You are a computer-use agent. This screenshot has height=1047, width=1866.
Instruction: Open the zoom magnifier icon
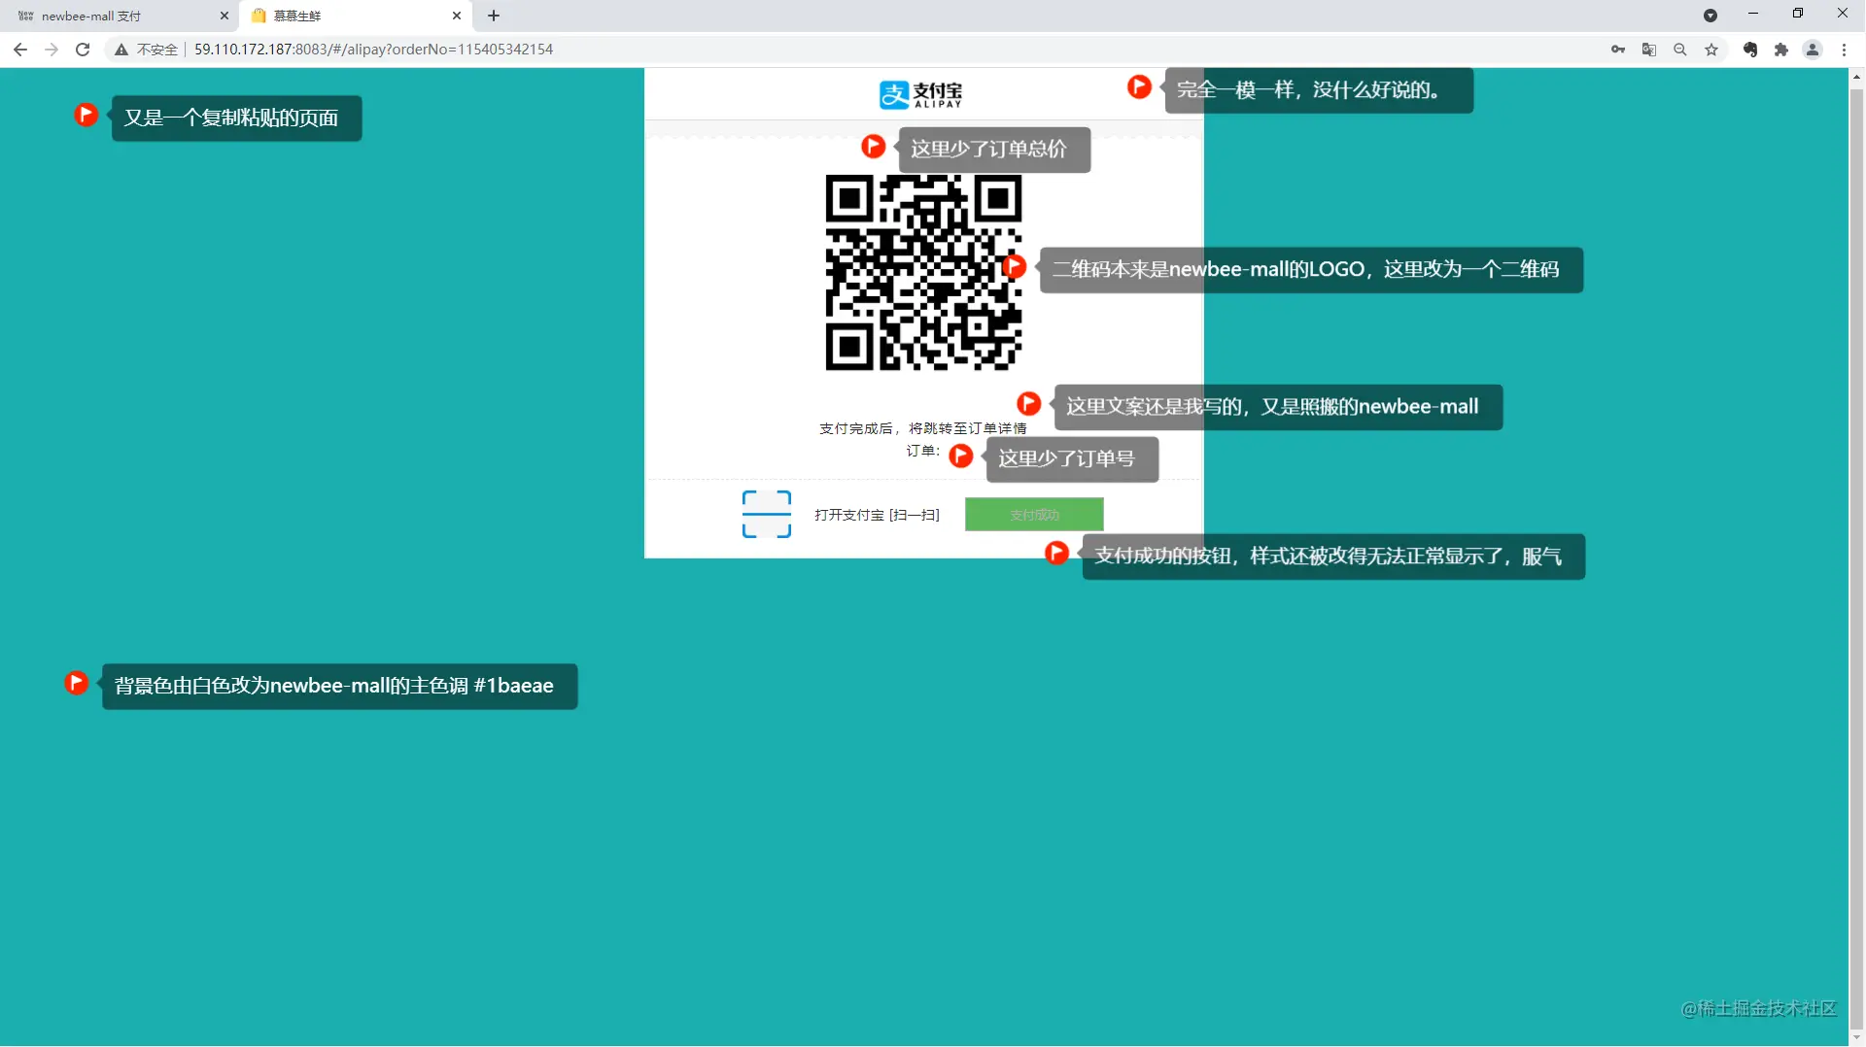tap(1680, 50)
